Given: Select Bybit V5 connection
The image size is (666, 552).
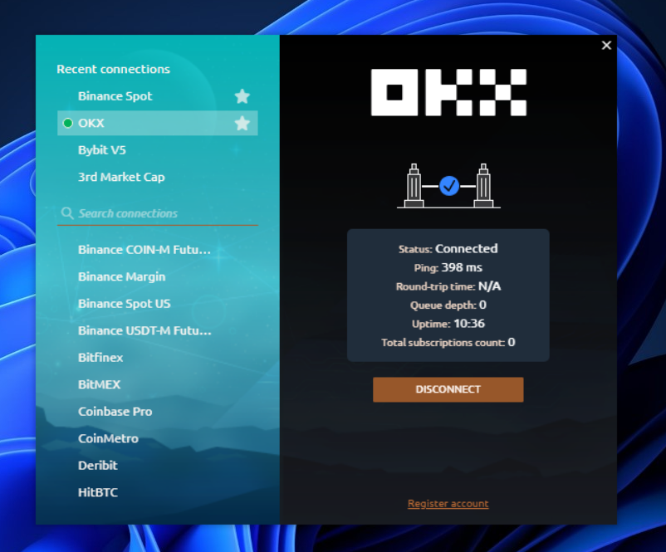Looking at the screenshot, I should click(x=102, y=150).
